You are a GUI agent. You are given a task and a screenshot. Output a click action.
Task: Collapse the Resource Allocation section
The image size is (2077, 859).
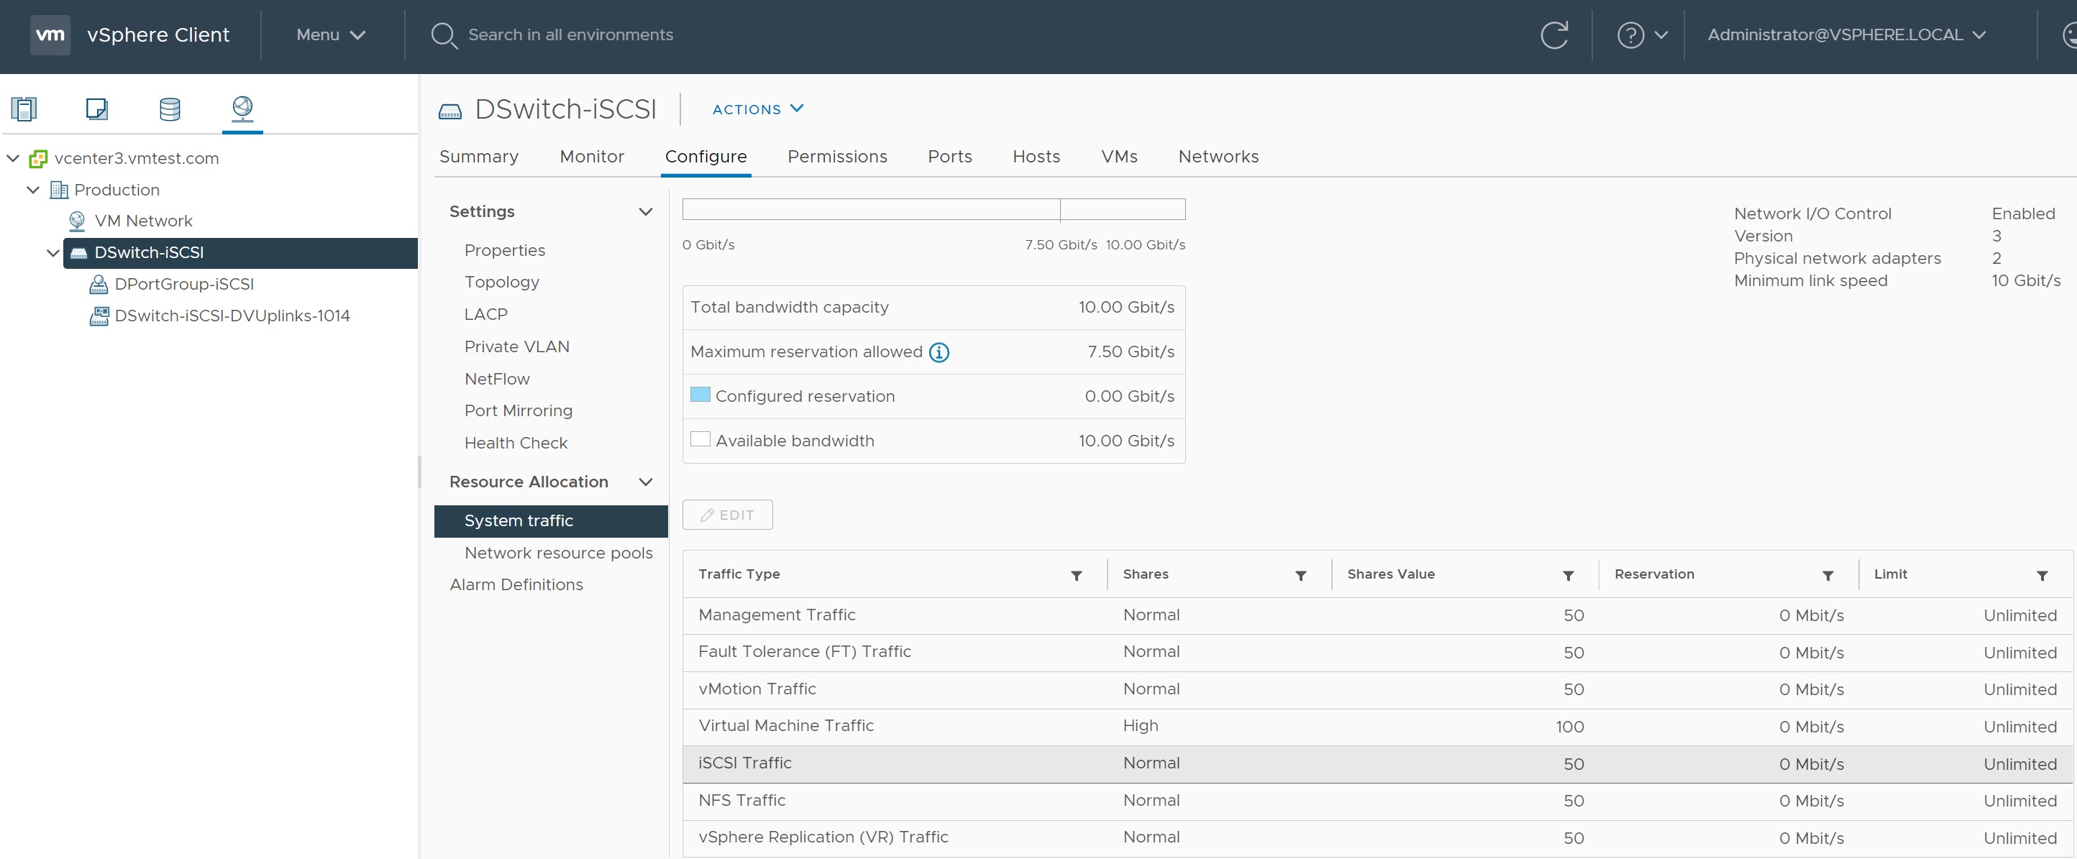pyautogui.click(x=645, y=482)
